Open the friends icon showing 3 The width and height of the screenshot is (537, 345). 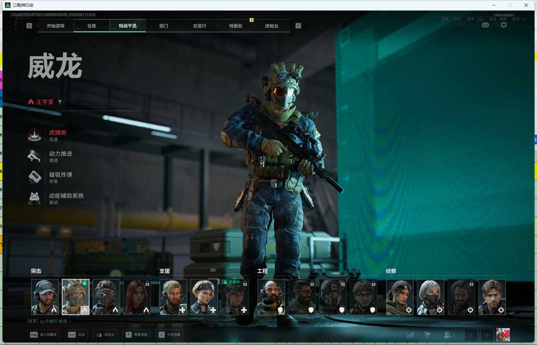449,335
